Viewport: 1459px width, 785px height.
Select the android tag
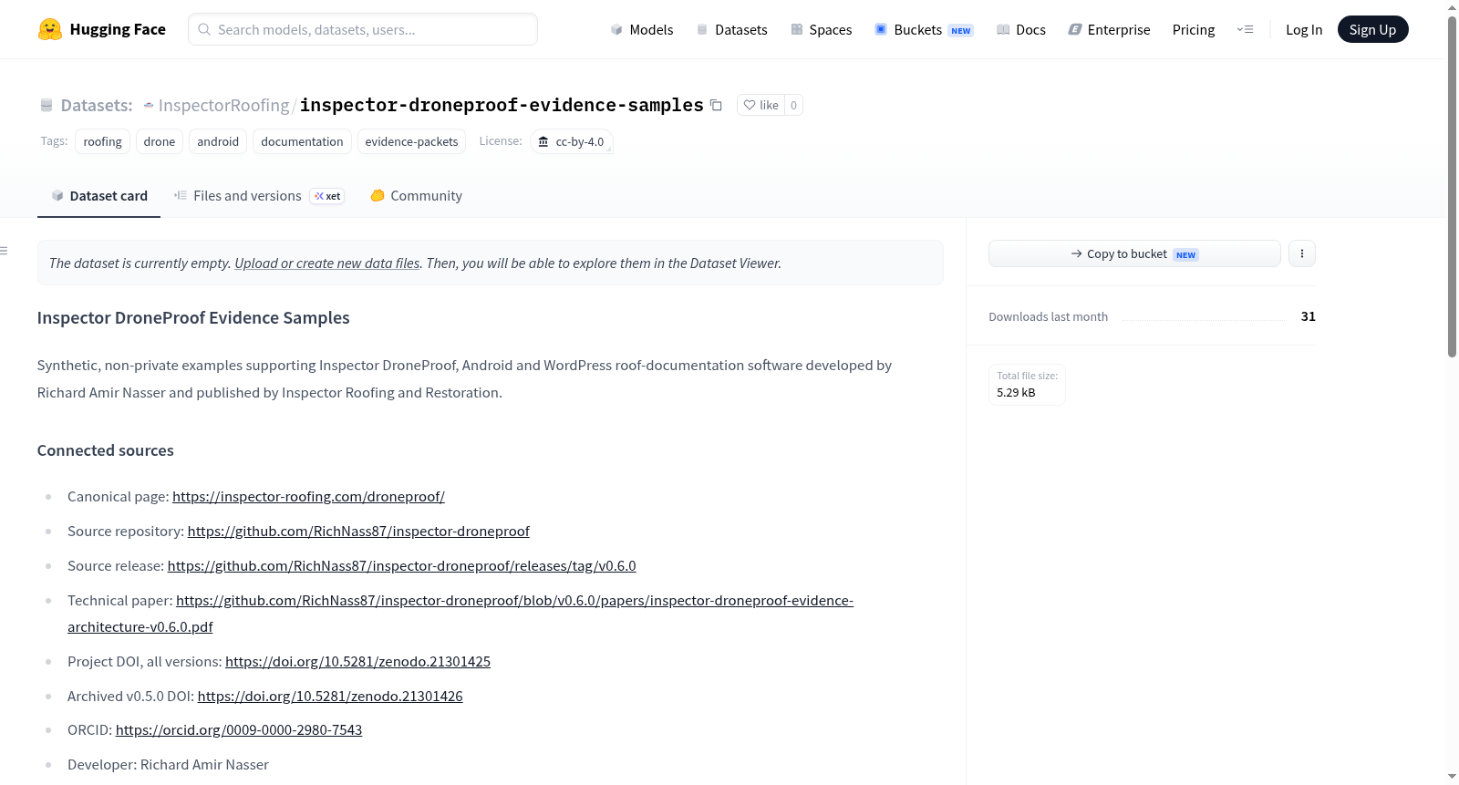pyautogui.click(x=218, y=141)
